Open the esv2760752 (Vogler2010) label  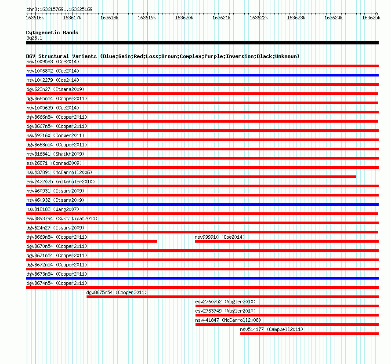225,302
